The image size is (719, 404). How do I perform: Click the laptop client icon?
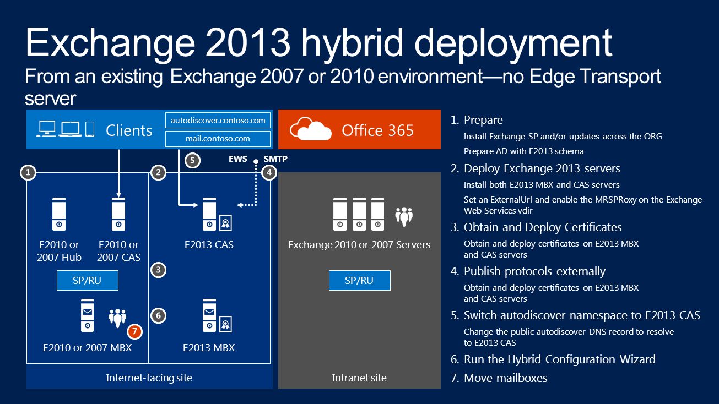point(71,129)
